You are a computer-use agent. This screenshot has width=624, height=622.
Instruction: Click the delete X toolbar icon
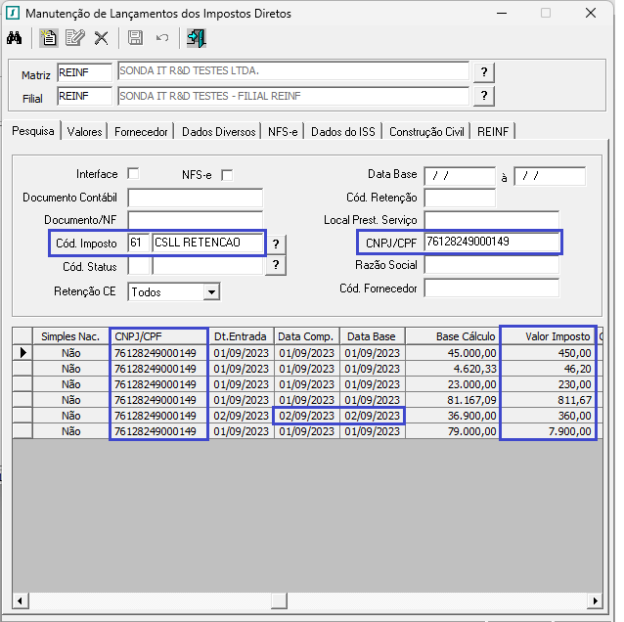pos(101,38)
